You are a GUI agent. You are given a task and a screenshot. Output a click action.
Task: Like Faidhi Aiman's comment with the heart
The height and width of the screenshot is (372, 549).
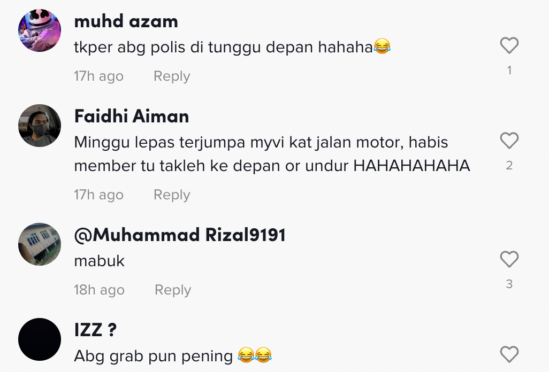[x=509, y=141]
